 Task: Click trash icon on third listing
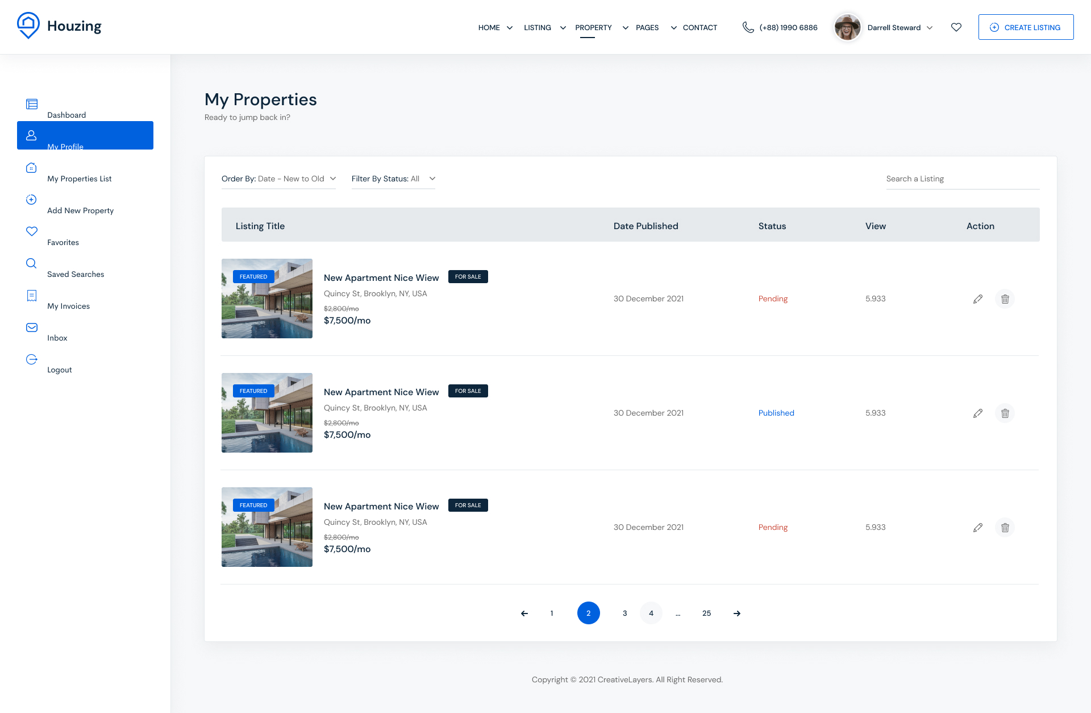1005,528
